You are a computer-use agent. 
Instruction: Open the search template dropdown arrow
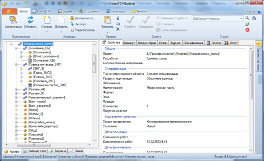(x=241, y=18)
